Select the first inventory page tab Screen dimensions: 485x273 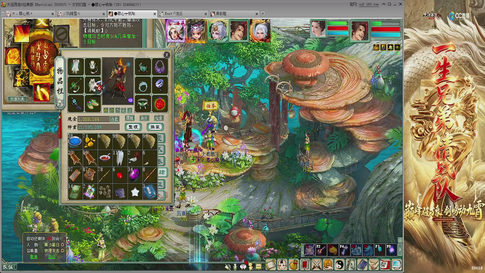click(x=161, y=138)
